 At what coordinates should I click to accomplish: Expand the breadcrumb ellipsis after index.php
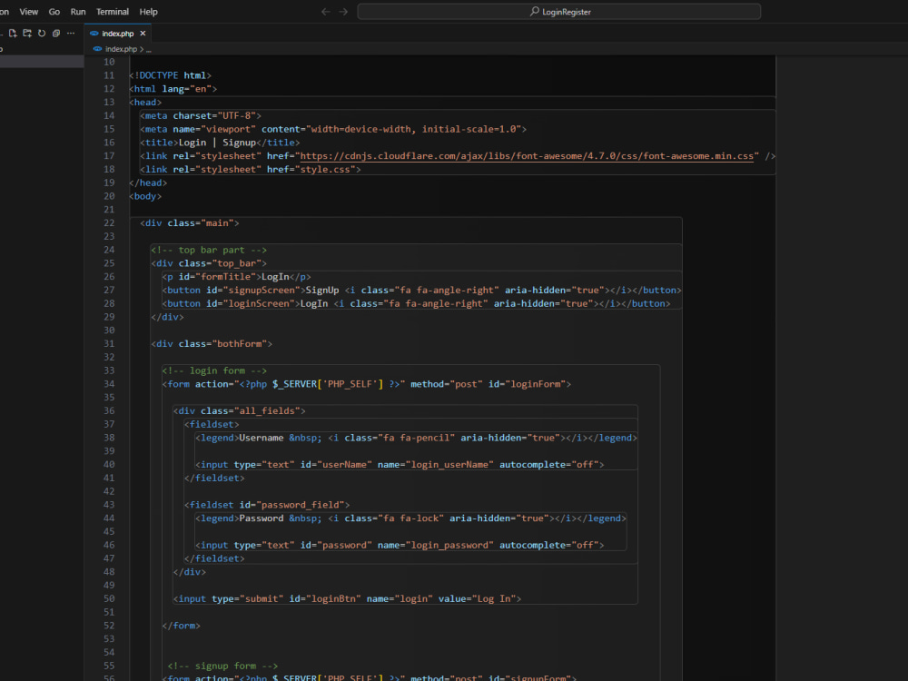149,49
